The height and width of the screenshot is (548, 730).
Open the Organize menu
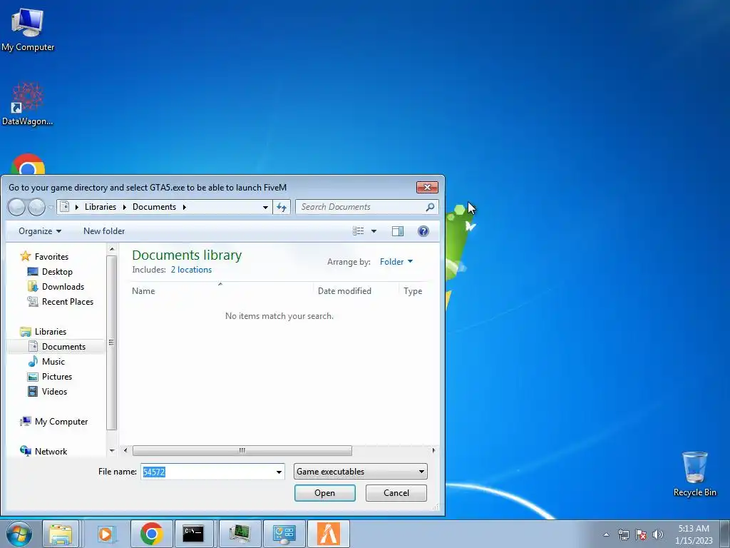click(40, 231)
